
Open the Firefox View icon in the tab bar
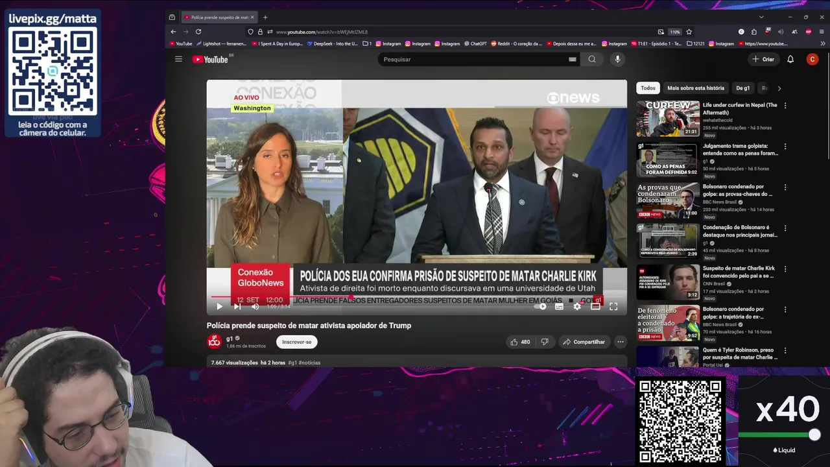[x=172, y=17]
